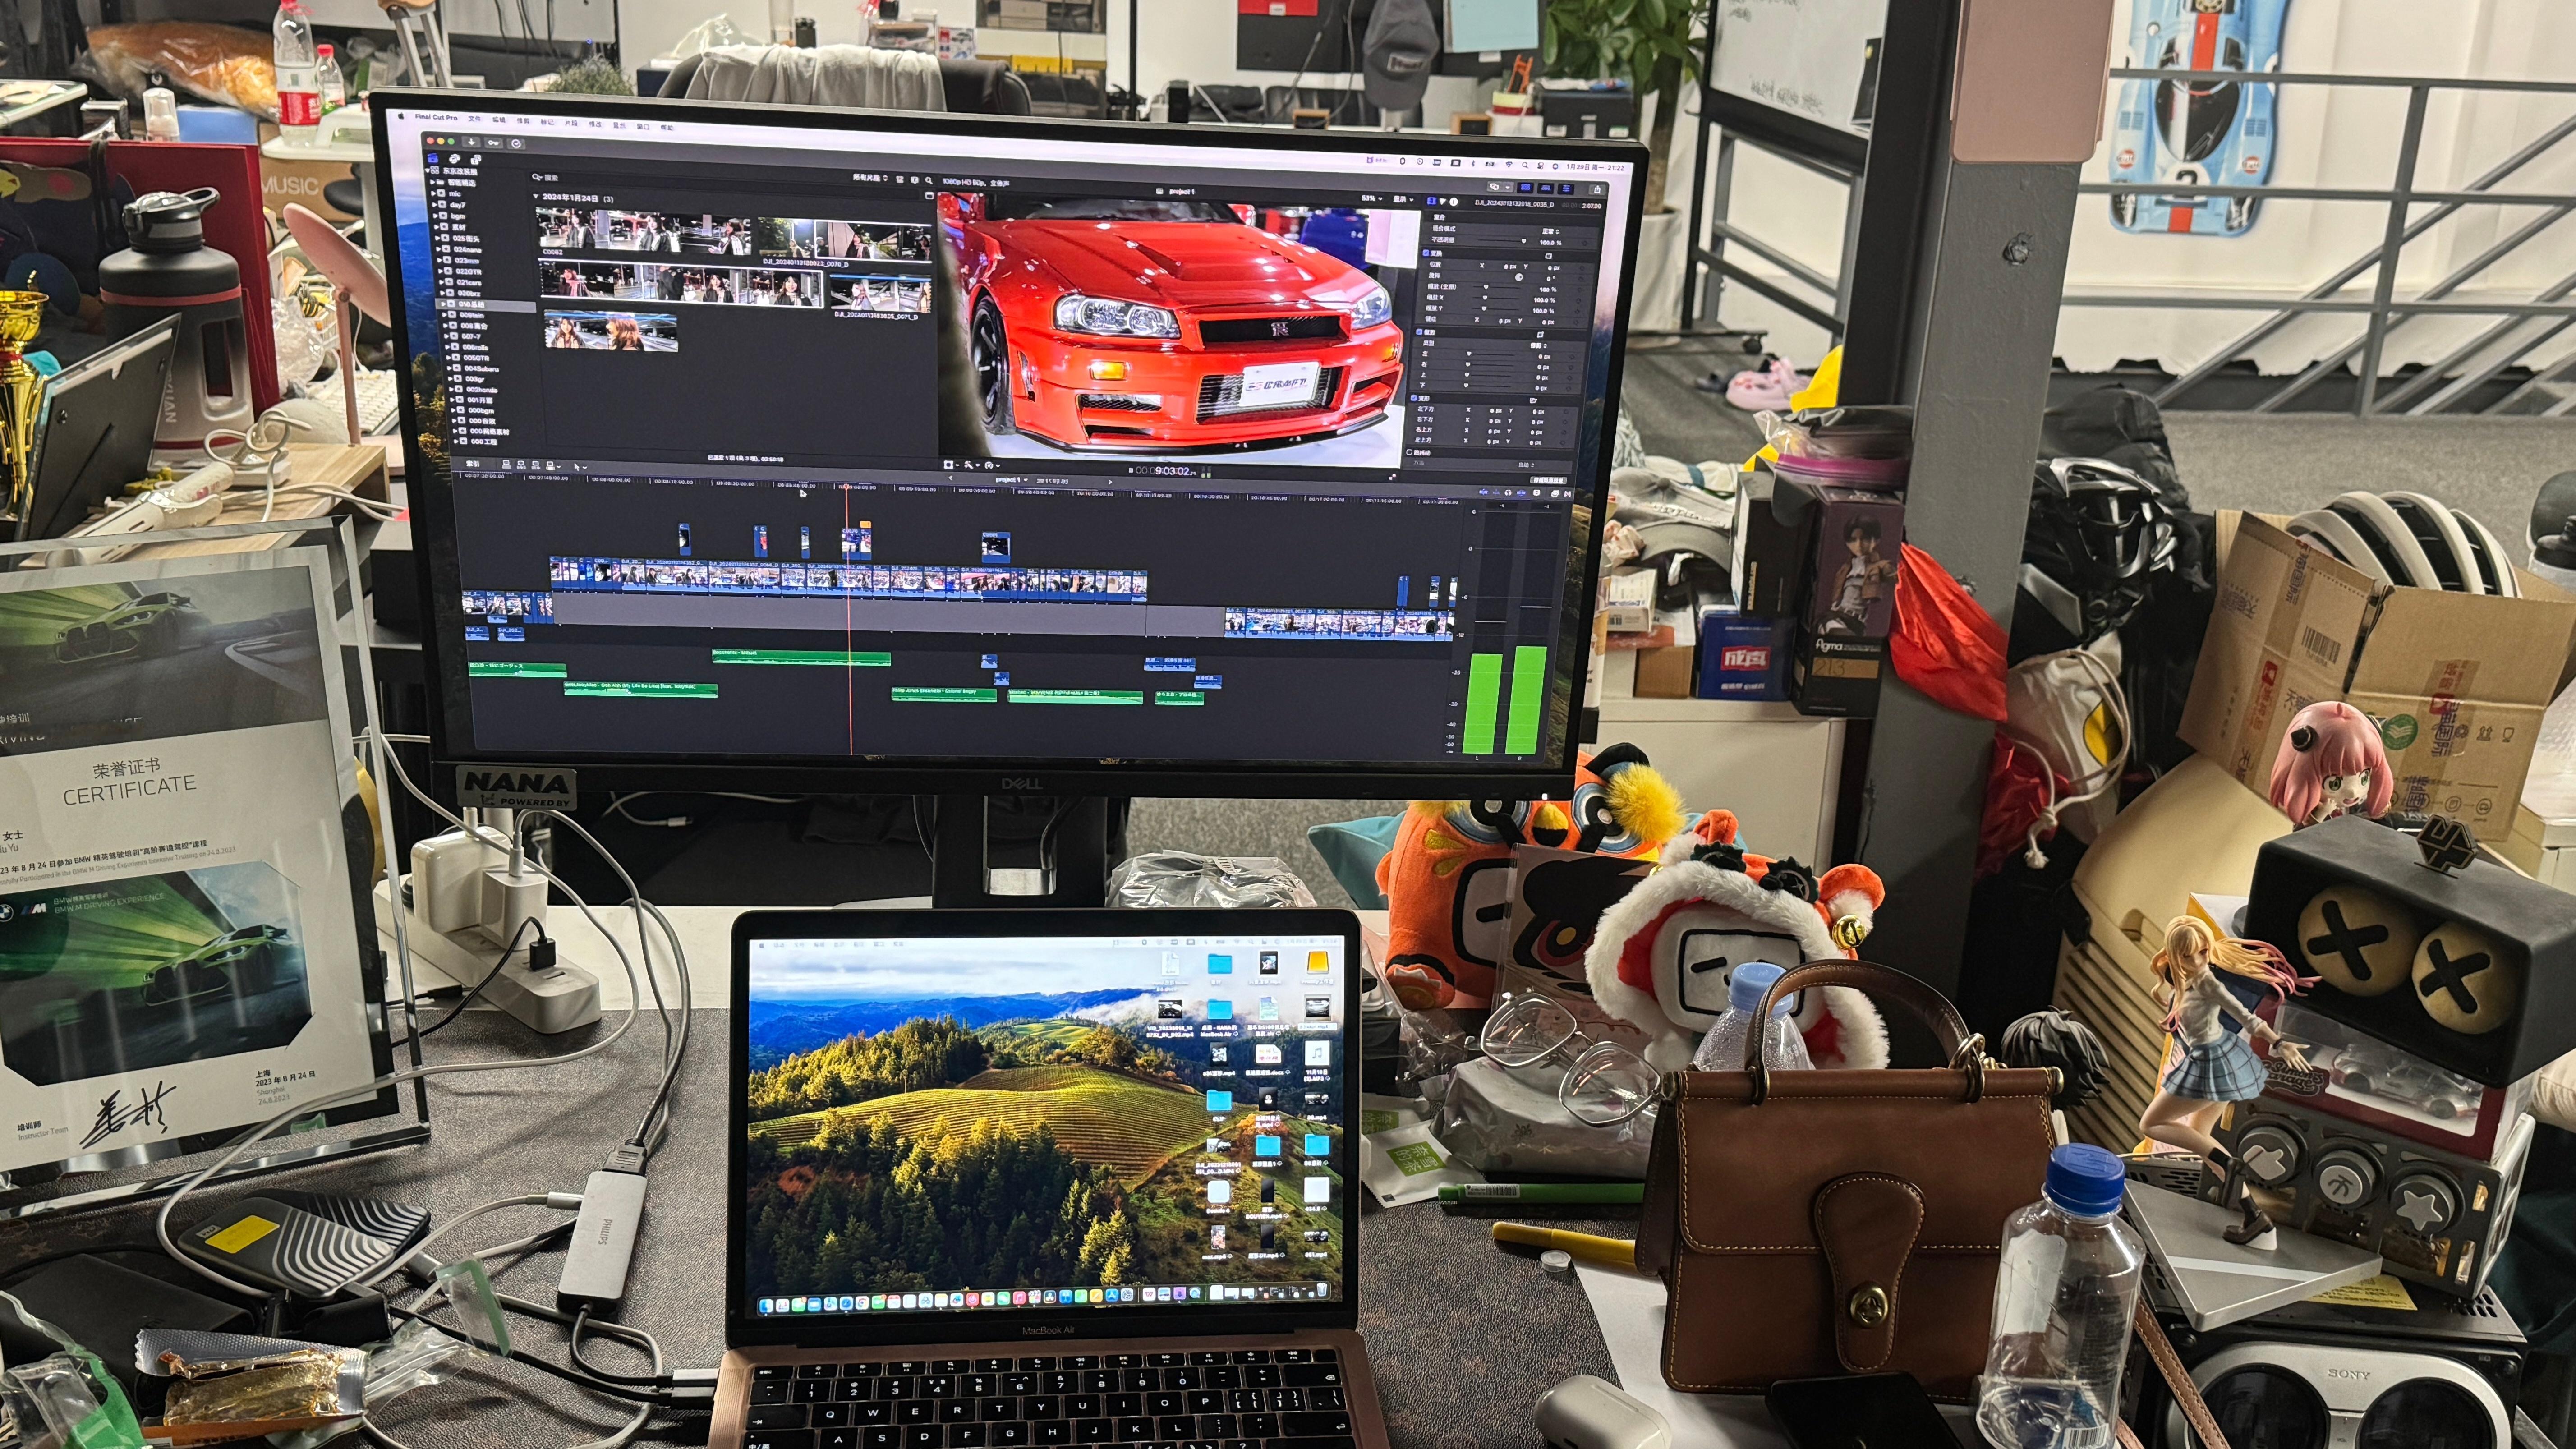This screenshot has width=2576, height=1449.
Task: Show the Libraries sidebar clapper icon
Action: tap(433, 158)
